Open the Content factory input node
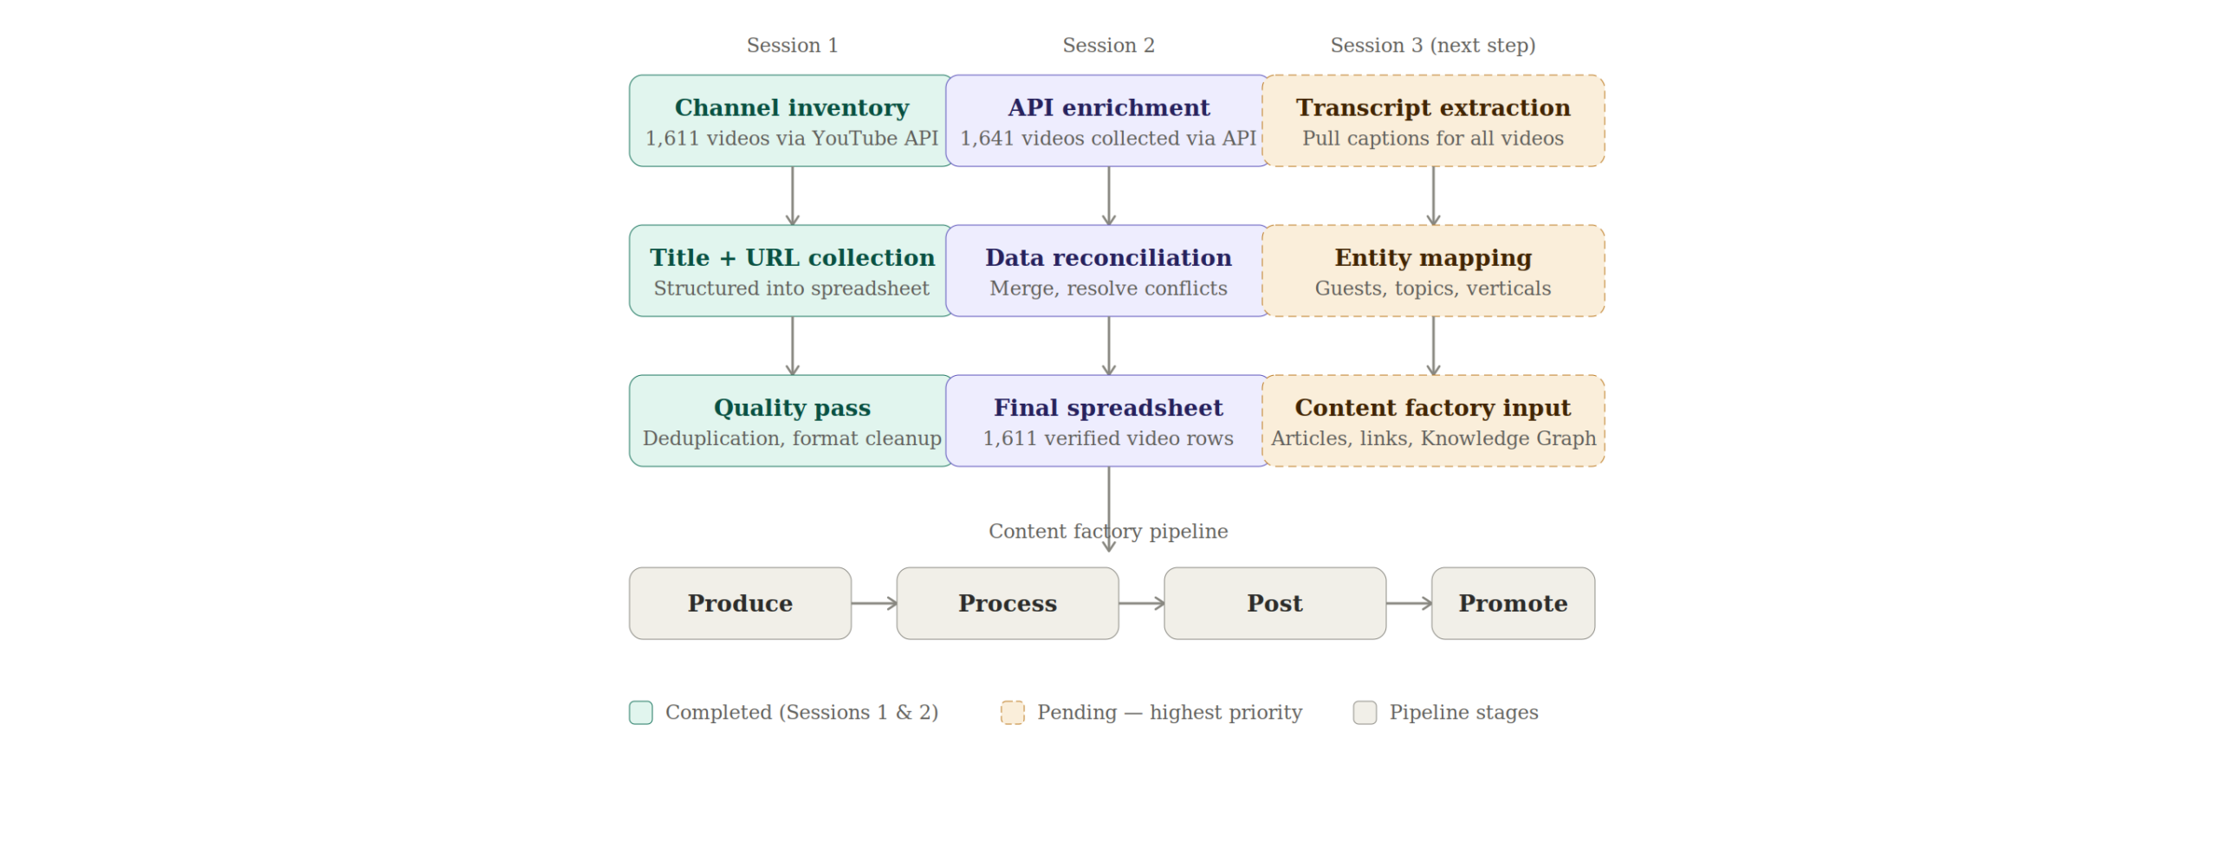2218x848 pixels. point(1433,421)
